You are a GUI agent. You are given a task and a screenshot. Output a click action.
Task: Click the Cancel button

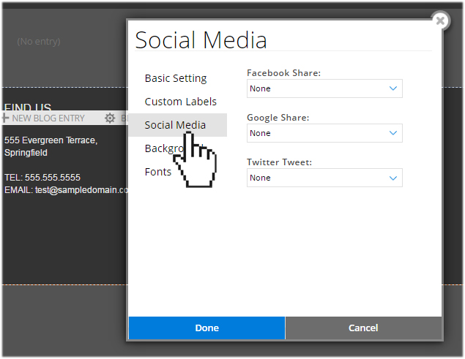(363, 328)
